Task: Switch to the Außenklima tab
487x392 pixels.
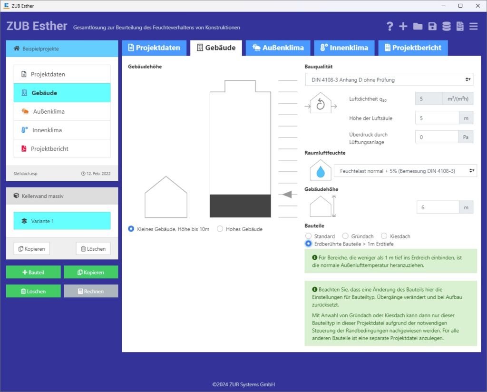Action: pos(278,48)
